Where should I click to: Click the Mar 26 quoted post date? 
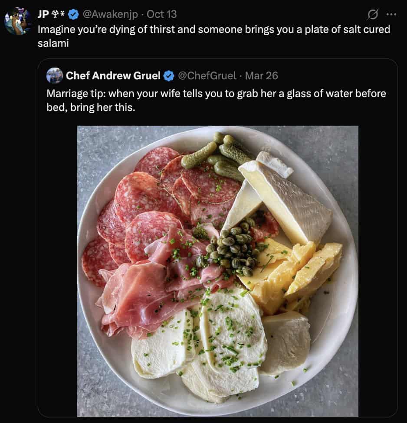(262, 76)
